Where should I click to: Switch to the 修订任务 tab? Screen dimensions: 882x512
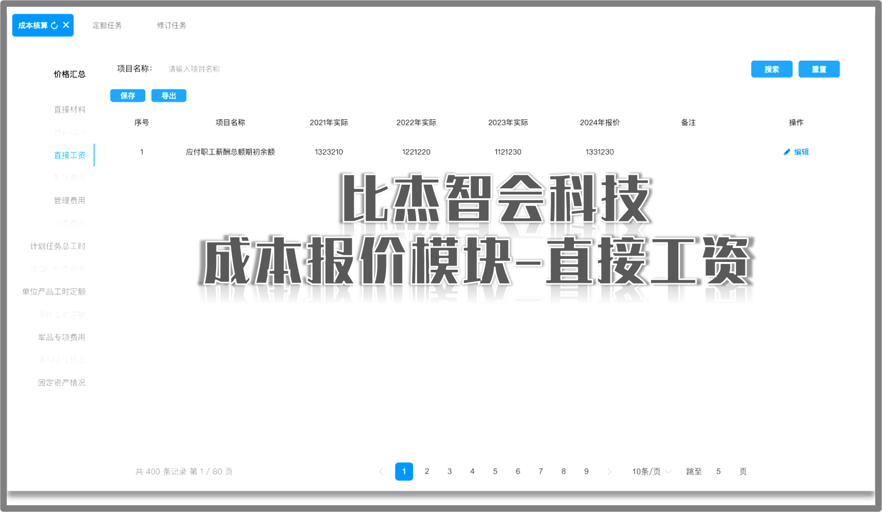coord(171,25)
